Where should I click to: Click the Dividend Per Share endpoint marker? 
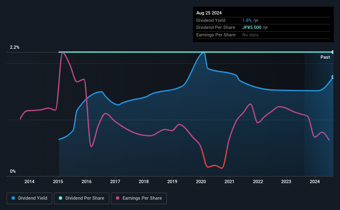click(333, 52)
